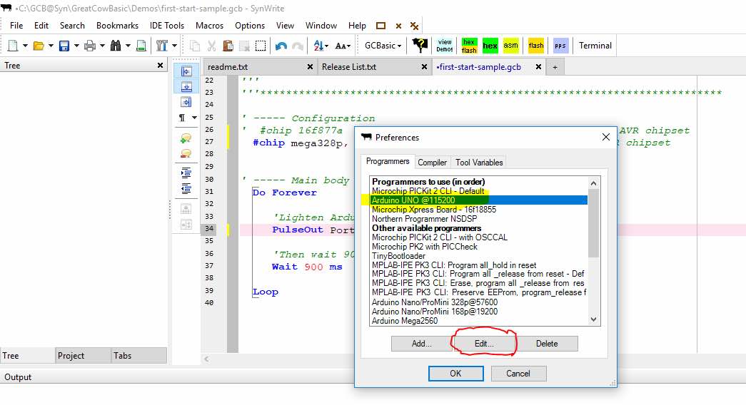Click Cancel in the Preferences dialog

(x=518, y=374)
